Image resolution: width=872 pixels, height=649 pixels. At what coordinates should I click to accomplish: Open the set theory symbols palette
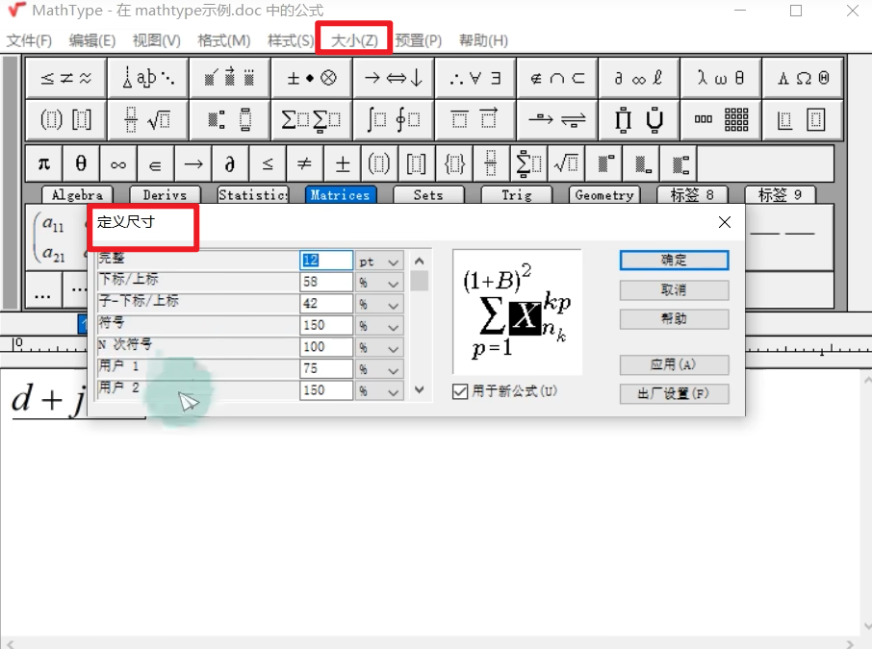pyautogui.click(x=557, y=78)
